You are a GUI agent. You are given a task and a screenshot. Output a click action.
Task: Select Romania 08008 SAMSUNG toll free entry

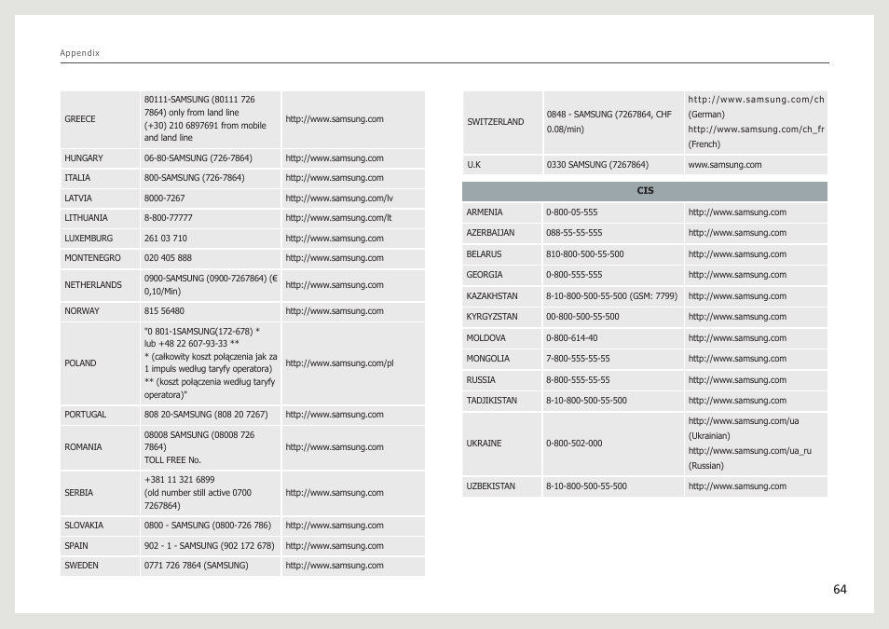click(199, 447)
